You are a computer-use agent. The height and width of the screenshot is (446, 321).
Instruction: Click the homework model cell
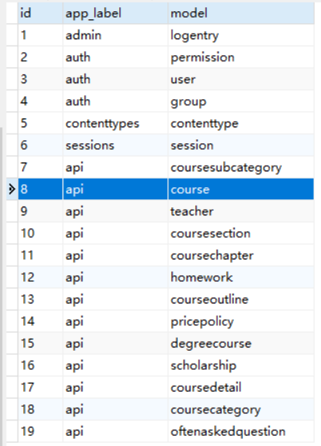tap(241, 277)
